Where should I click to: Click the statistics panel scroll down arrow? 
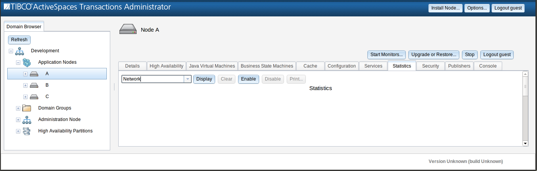[525, 143]
